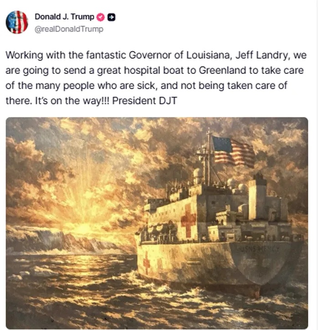This screenshot has height=330, width=319.
Task: Click the word 'Louisiana' in post
Action: pos(209,55)
